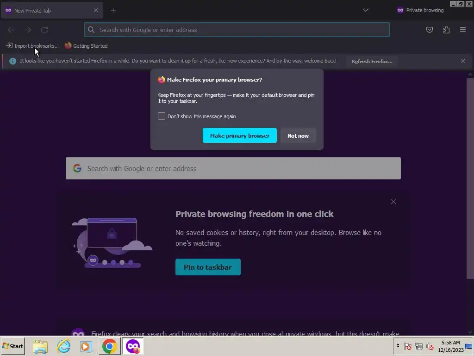Expand the list all tabs chevron
This screenshot has width=474, height=356.
(366, 10)
